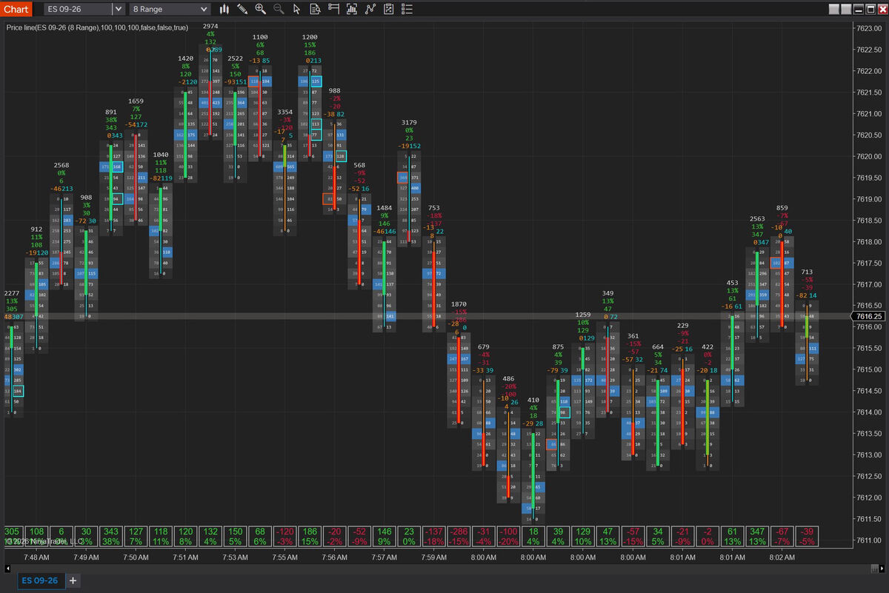Click the 7616.25 current price marker
Image resolution: width=889 pixels, height=593 pixels.
[x=869, y=316]
